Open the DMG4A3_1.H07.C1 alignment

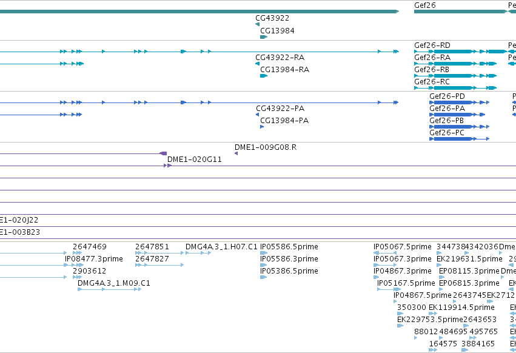pyautogui.click(x=198, y=253)
